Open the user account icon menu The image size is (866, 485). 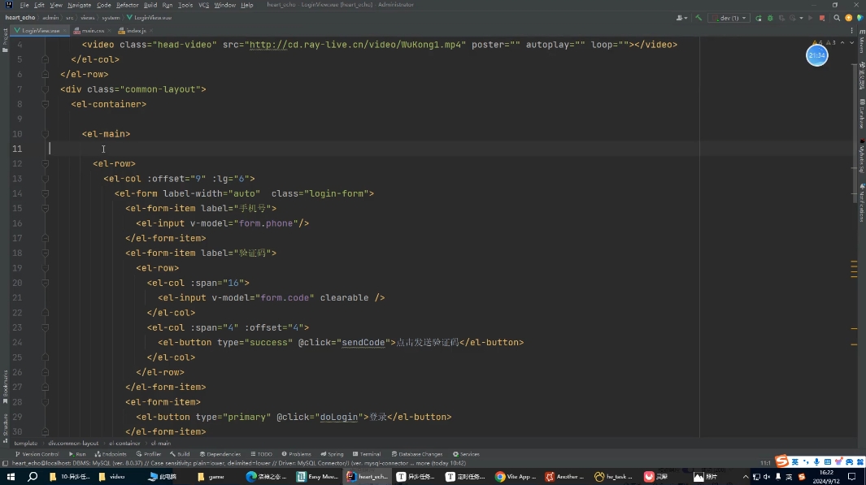pyautogui.click(x=681, y=18)
